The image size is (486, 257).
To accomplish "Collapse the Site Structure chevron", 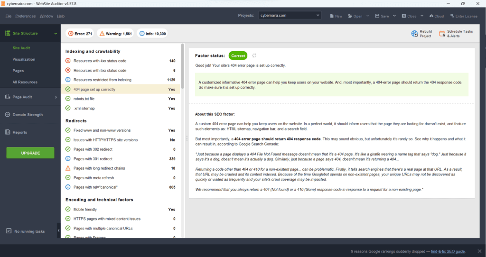I will point(56,34).
